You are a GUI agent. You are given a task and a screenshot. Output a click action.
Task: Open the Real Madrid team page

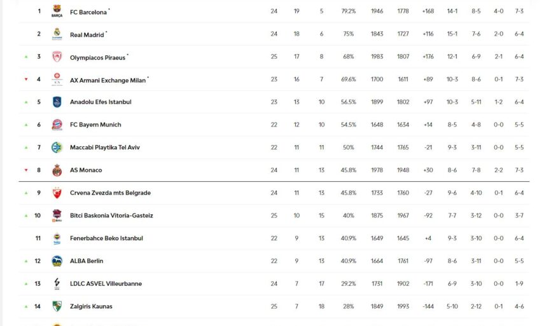click(87, 34)
